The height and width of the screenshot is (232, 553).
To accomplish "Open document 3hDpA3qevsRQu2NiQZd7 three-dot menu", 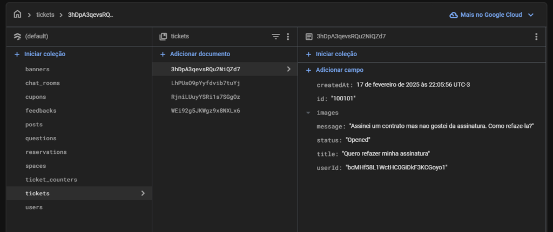I will coord(536,37).
